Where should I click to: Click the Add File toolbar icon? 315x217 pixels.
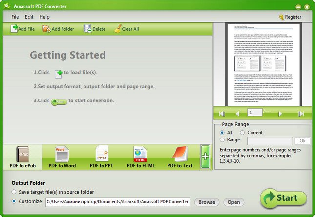(14, 29)
